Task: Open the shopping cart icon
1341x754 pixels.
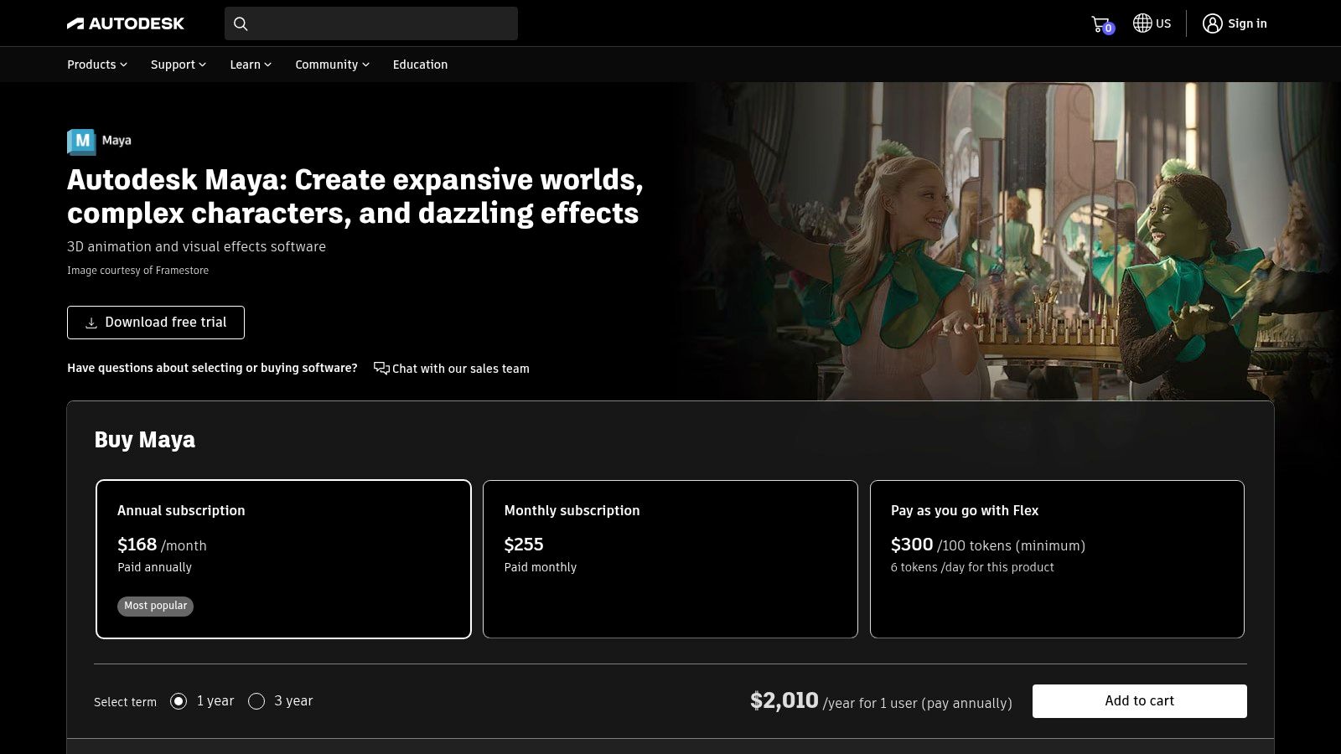Action: pyautogui.click(x=1099, y=23)
